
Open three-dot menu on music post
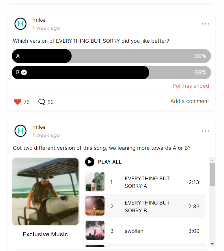click(x=206, y=131)
